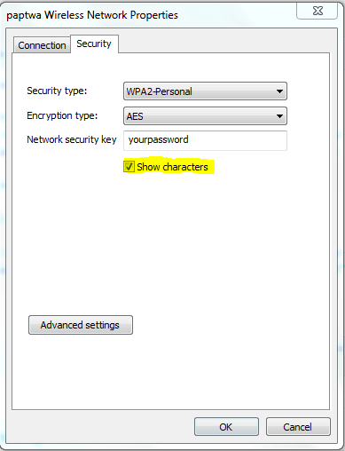Screen dimensions: 345x451
Task: Place cursor at empty end of security key field
Action: (237, 140)
